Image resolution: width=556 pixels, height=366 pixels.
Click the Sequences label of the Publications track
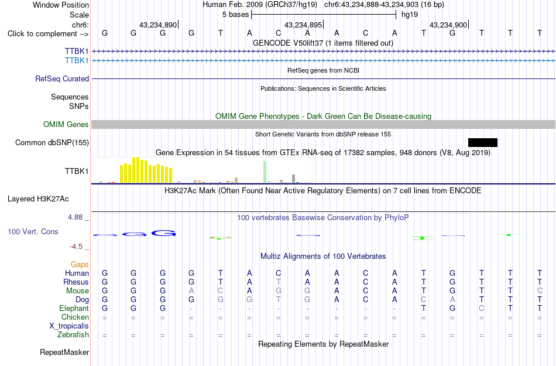click(70, 97)
